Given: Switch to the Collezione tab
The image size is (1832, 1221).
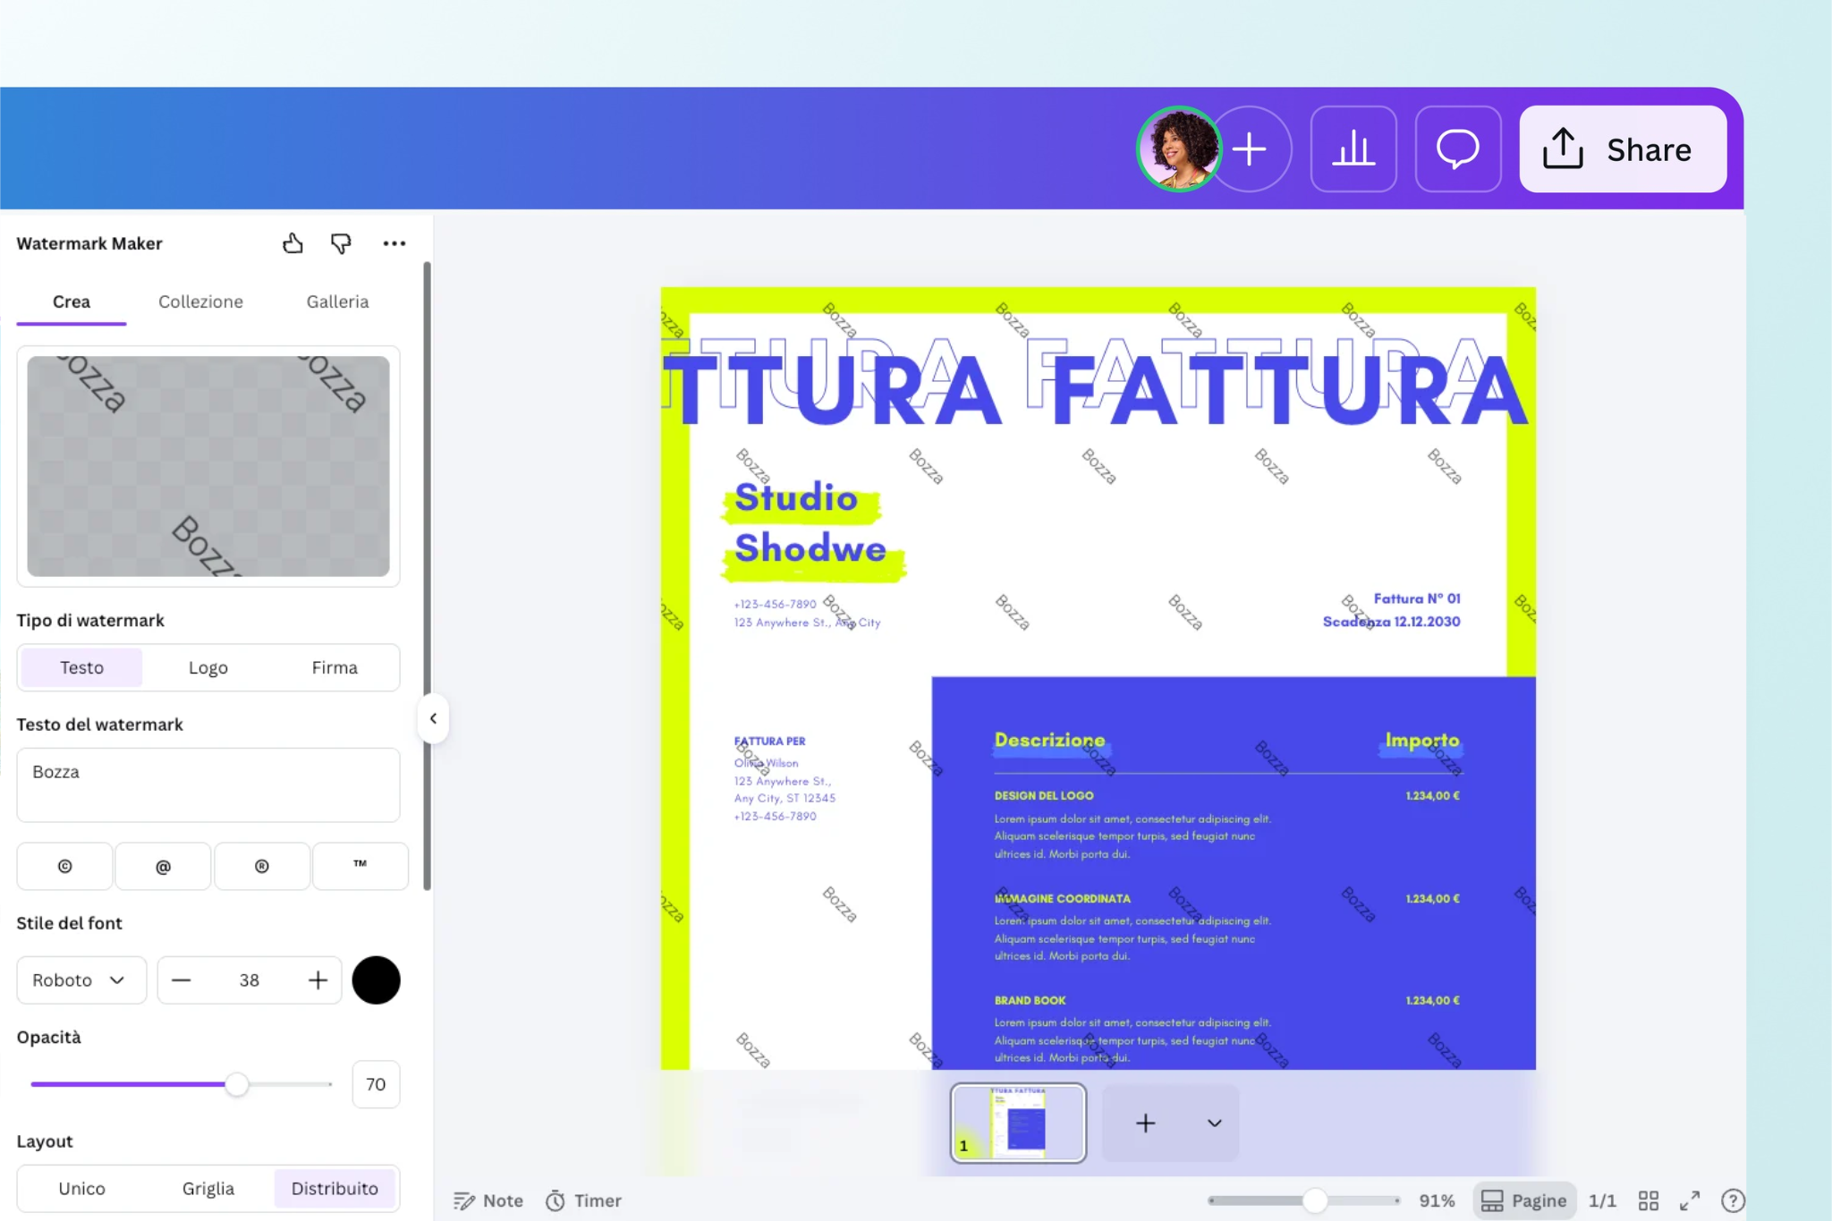Looking at the screenshot, I should tap(200, 302).
